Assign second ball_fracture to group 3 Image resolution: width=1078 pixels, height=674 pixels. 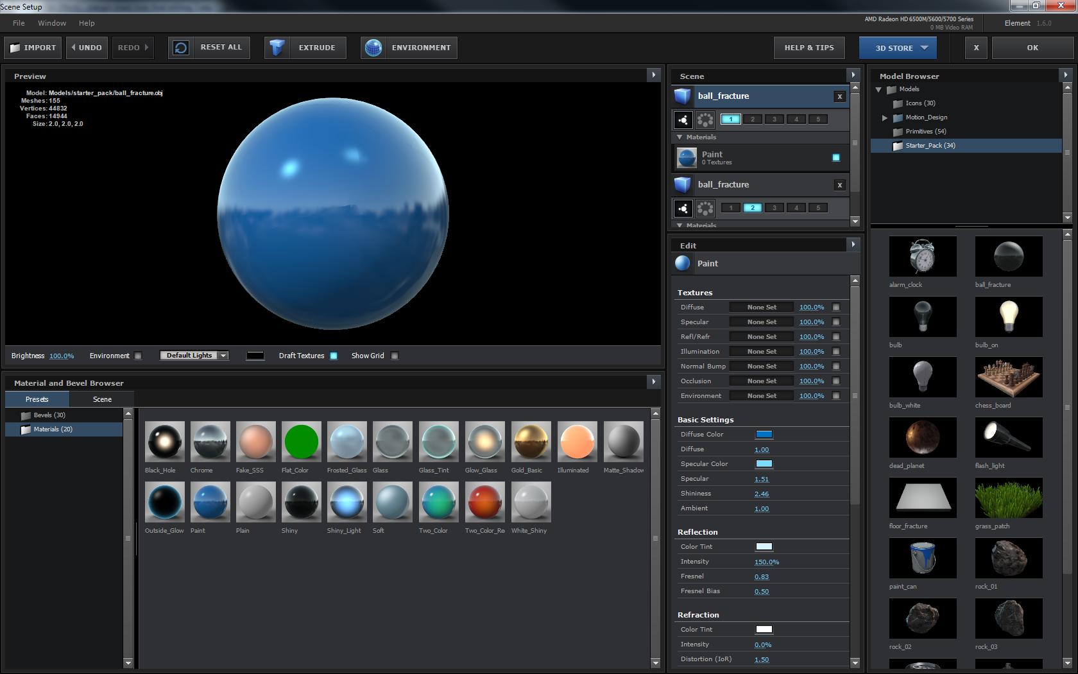point(774,208)
